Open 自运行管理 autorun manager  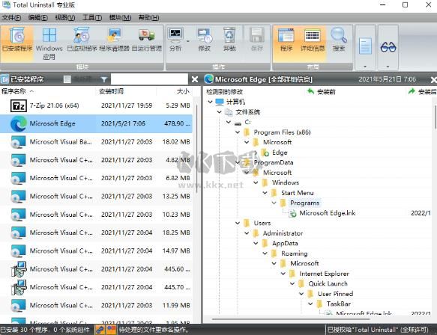147,41
